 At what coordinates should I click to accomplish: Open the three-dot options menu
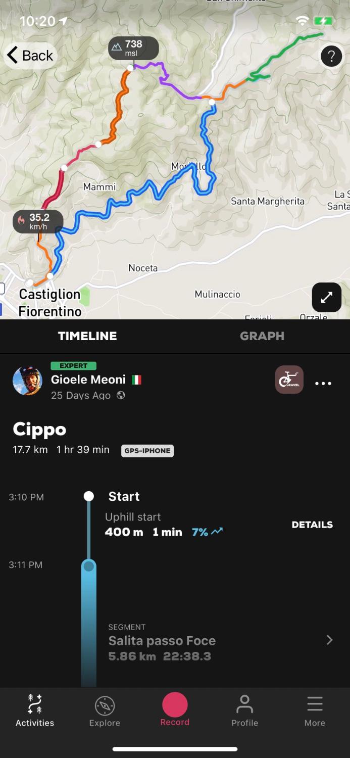(323, 384)
